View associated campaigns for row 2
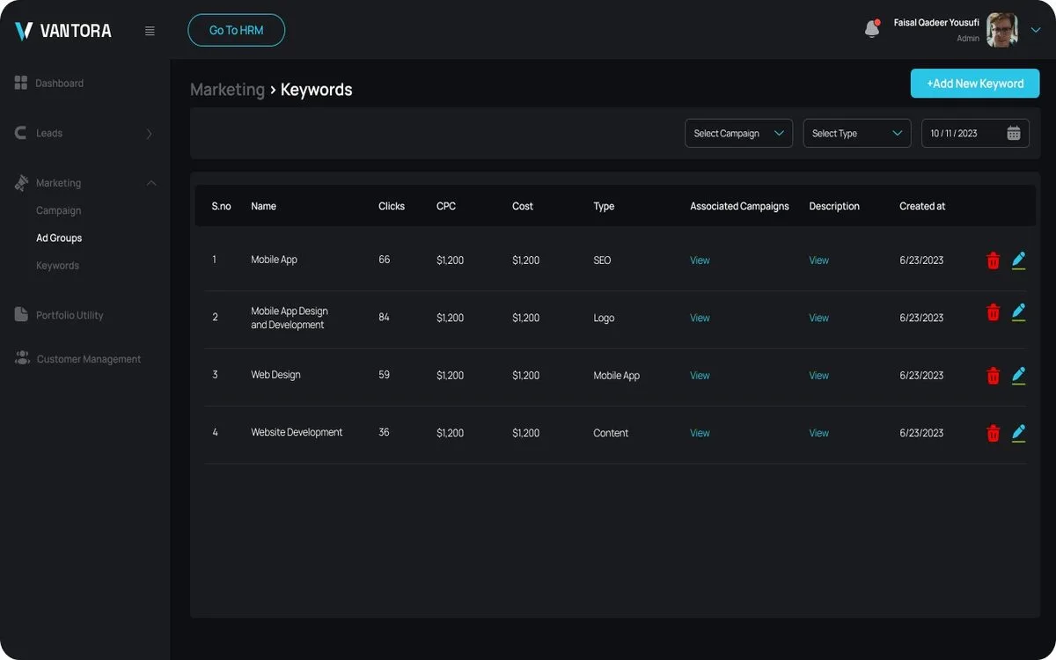Screen dimensions: 1056x660 [x=700, y=318]
